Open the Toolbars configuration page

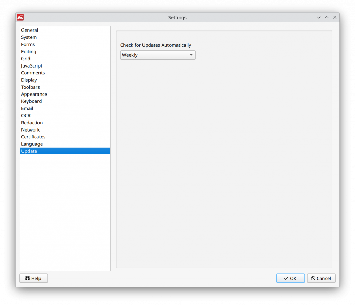click(x=30, y=87)
